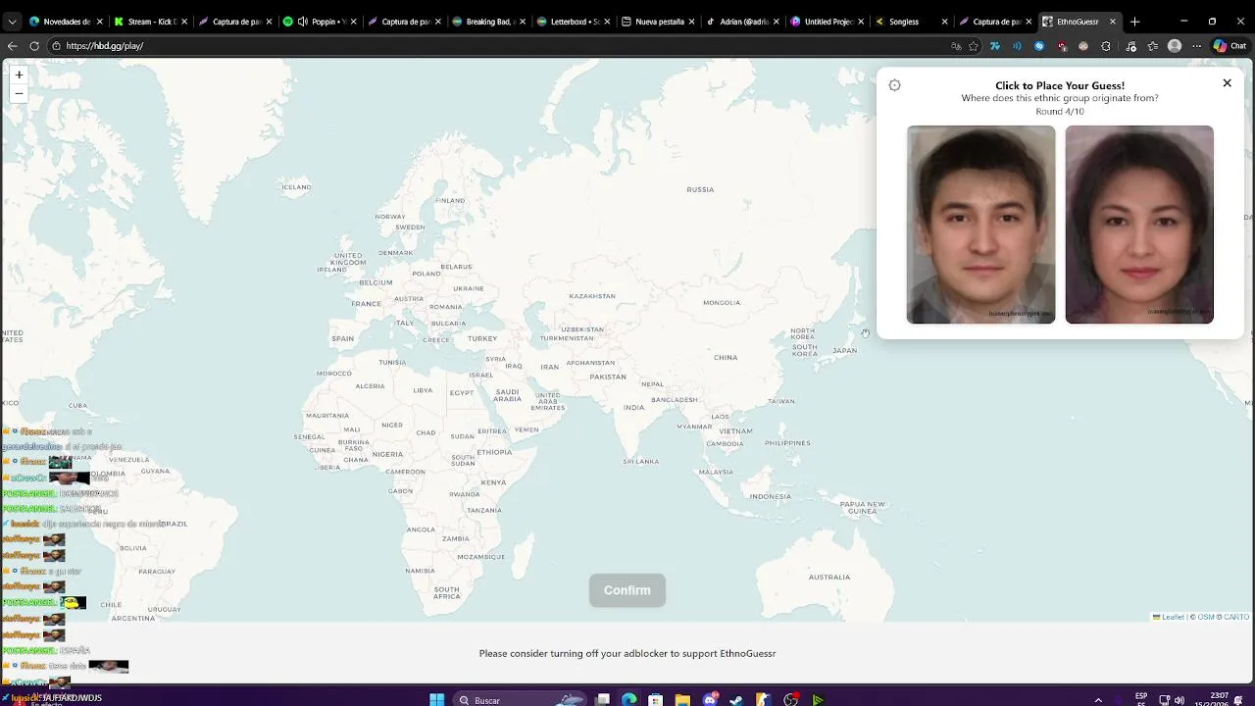The image size is (1255, 706).
Task: Click Mongolia label on map
Action: coord(722,303)
